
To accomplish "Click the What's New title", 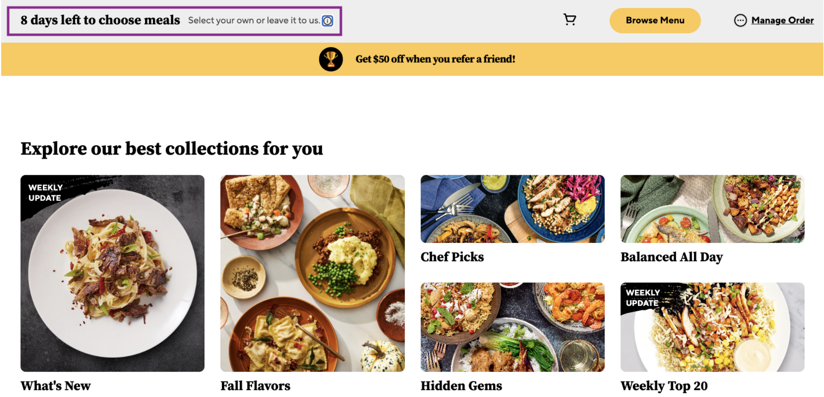I will click(56, 386).
